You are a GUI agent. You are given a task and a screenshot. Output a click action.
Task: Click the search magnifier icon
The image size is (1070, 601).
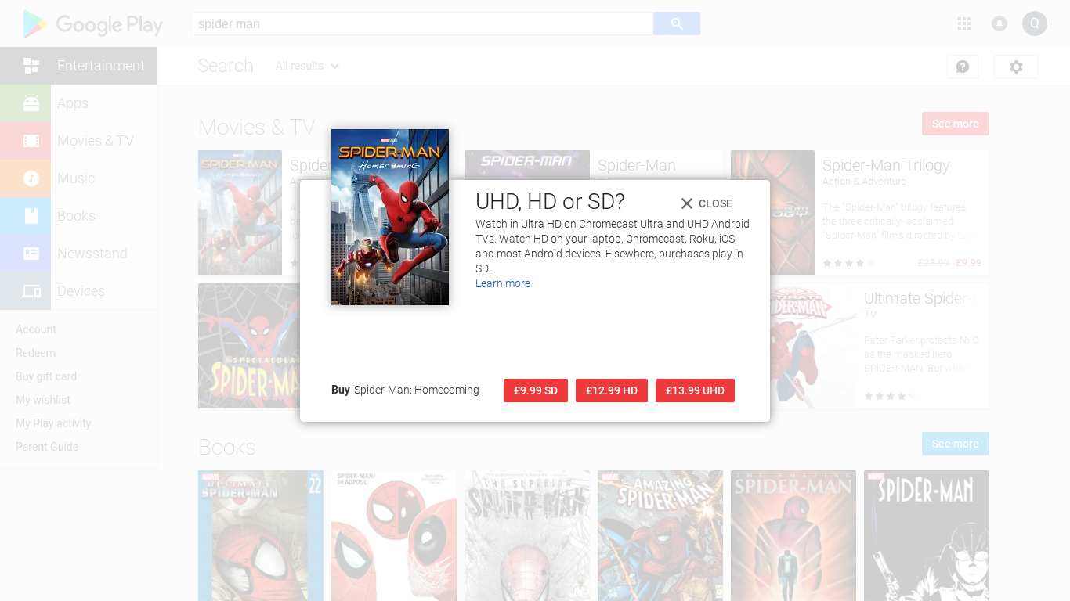click(x=675, y=23)
